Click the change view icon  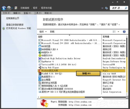click(x=114, y=32)
